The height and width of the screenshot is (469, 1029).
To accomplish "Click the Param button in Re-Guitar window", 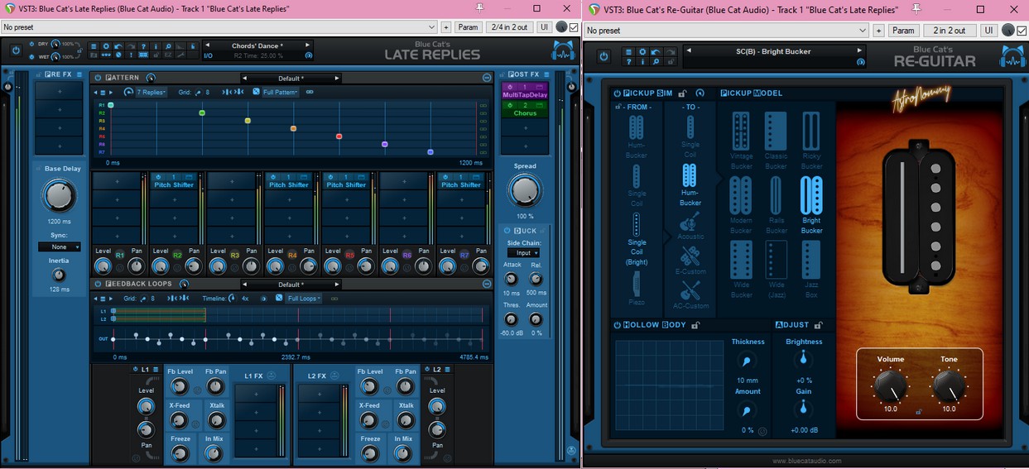I will pos(902,31).
